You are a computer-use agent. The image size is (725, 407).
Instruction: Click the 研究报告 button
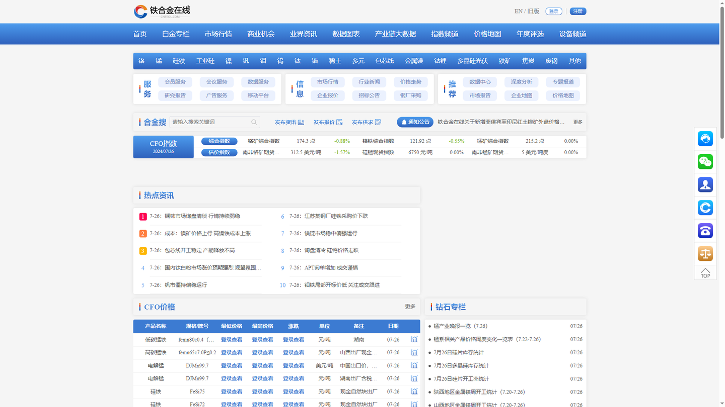click(x=175, y=95)
